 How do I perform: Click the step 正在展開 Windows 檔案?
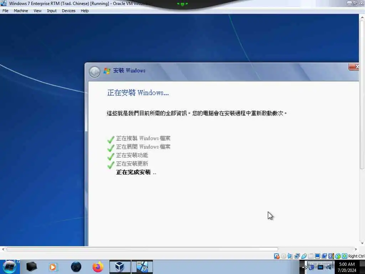(143, 147)
